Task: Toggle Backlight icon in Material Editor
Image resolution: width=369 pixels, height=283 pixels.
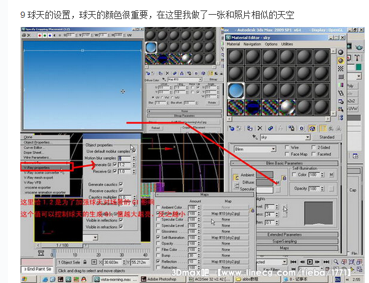Action: coord(341,61)
